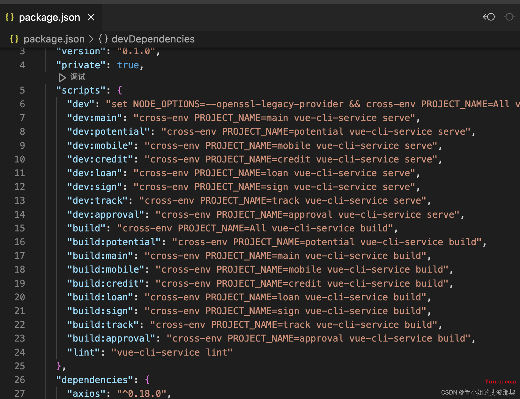Click the breadcrumb chevron separator
This screenshot has height=399, width=520.
[91, 39]
